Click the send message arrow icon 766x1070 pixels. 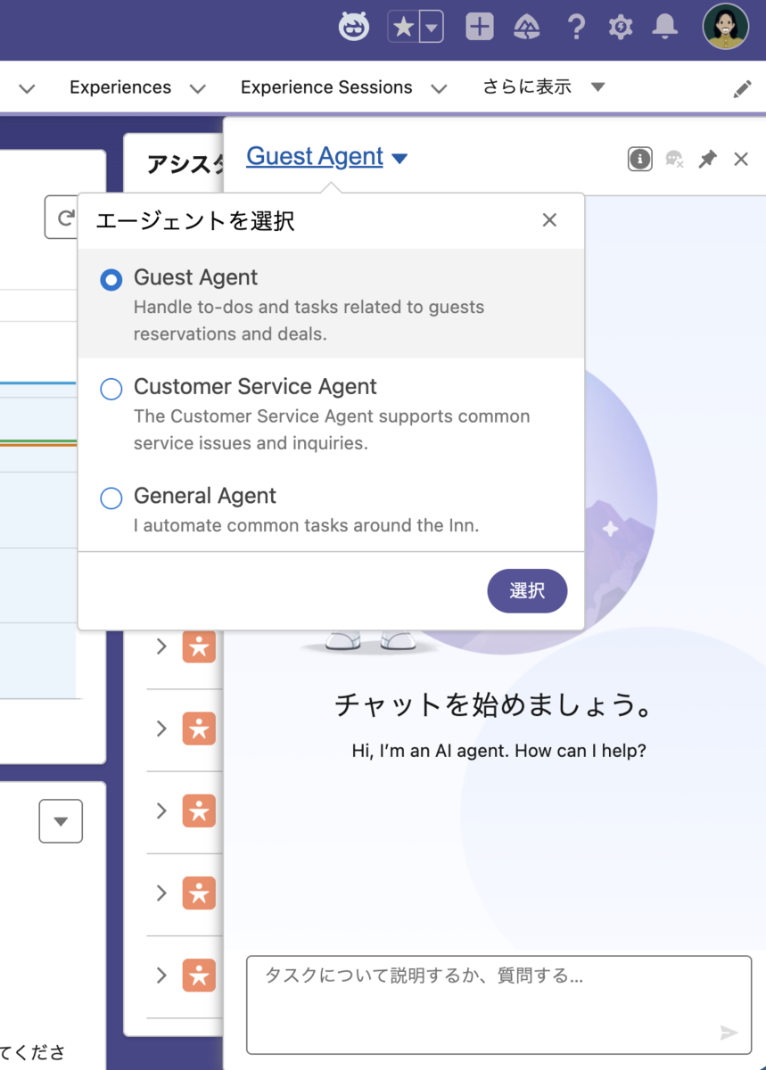point(729,1033)
